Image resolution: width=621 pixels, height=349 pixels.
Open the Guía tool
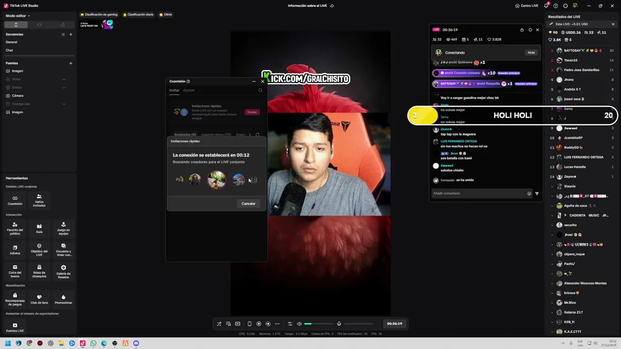[39, 228]
